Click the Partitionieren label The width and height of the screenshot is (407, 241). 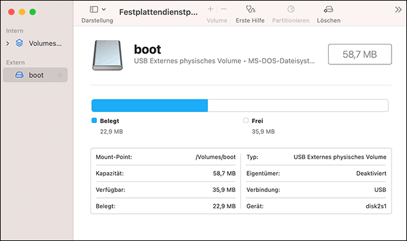291,21
